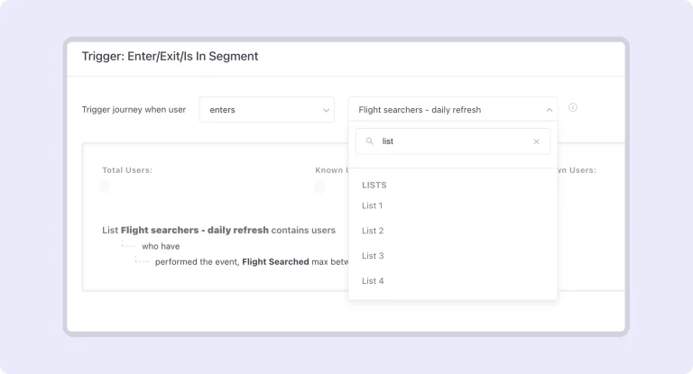Click the info icon beside the segment dropdown
This screenshot has width=693, height=374.
(x=573, y=108)
